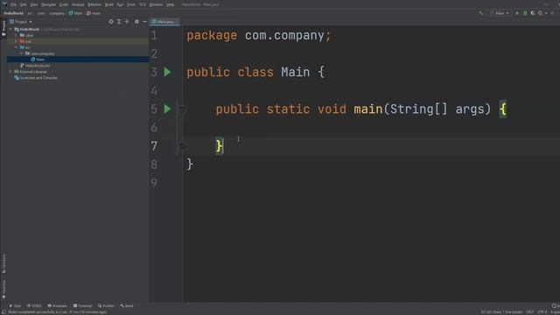
Task: Select the Main.java editor tab
Action: [x=164, y=22]
